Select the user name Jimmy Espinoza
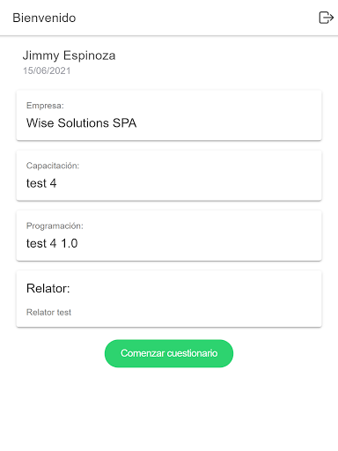338x451 pixels. click(69, 55)
